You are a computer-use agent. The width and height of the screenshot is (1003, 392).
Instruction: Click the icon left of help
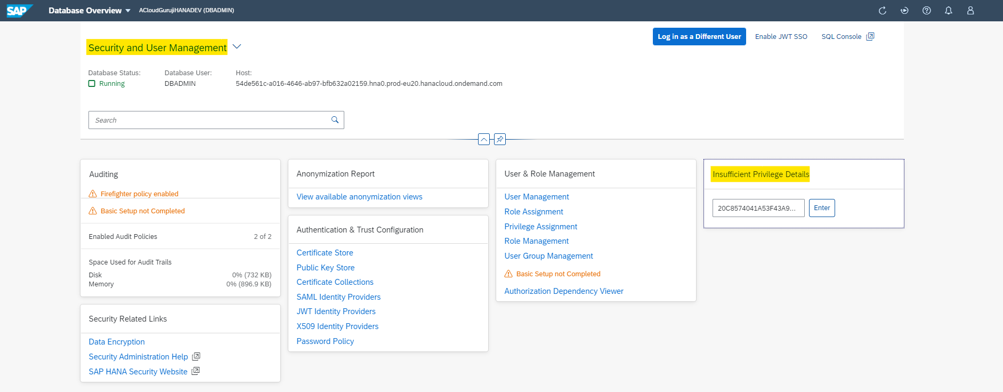(904, 11)
